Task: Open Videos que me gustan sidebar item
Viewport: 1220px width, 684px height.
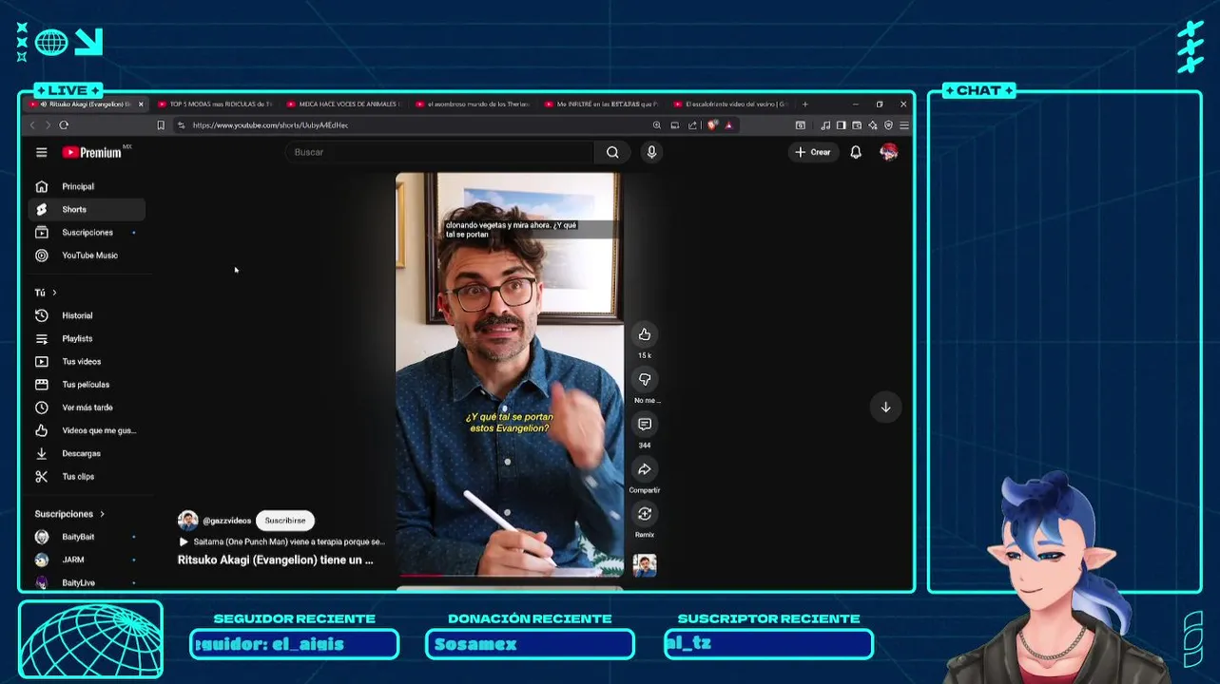Action: click(x=87, y=430)
